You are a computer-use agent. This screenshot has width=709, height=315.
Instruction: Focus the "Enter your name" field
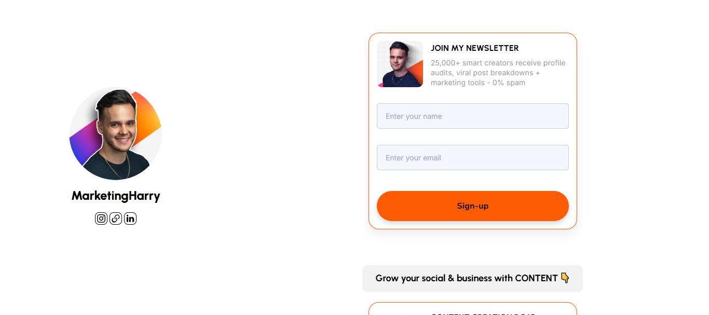[472, 116]
